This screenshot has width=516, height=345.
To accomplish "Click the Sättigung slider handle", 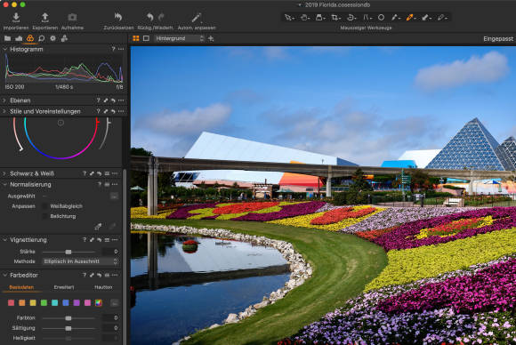I will click(x=69, y=328).
